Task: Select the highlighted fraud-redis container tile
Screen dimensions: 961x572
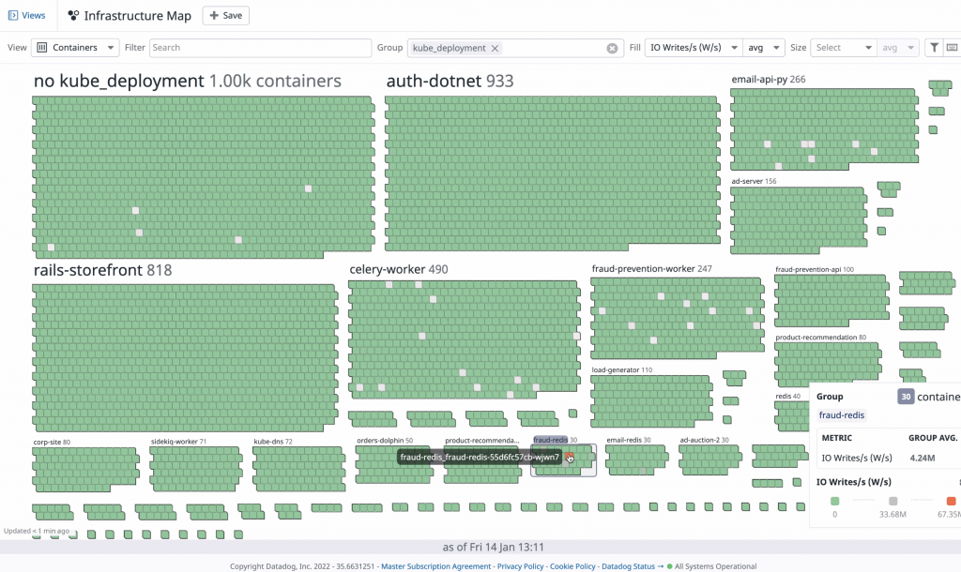Action: tap(569, 457)
